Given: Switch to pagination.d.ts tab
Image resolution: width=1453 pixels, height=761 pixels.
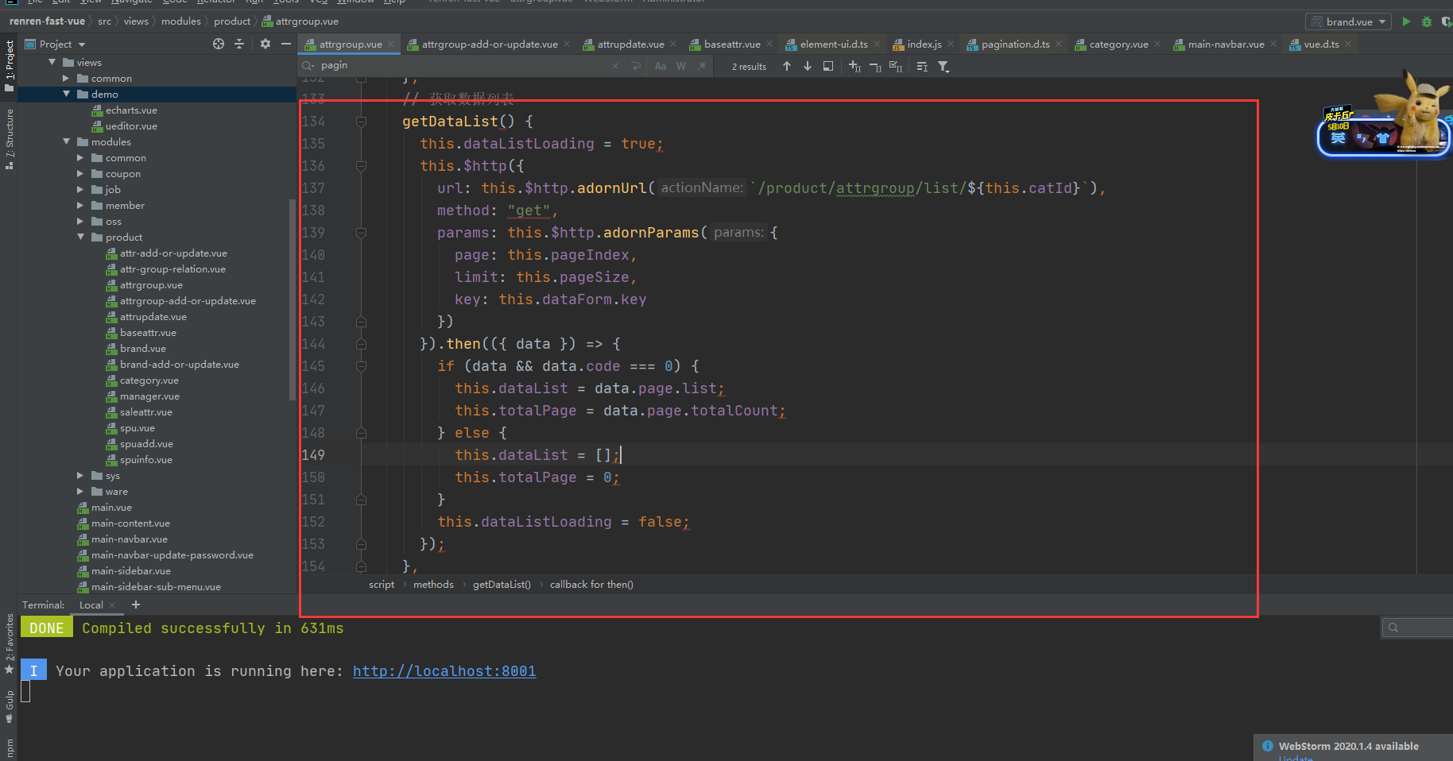Looking at the screenshot, I should [1015, 44].
